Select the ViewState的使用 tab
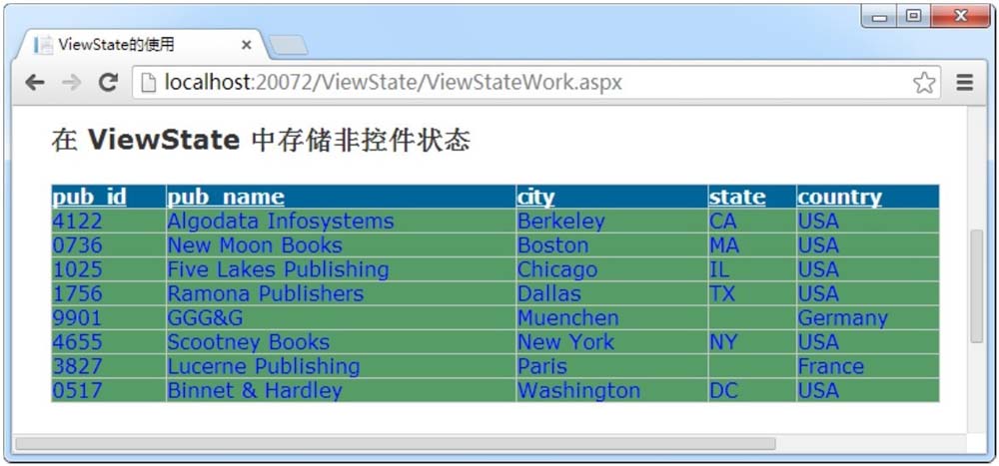999x466 pixels. coord(144,45)
